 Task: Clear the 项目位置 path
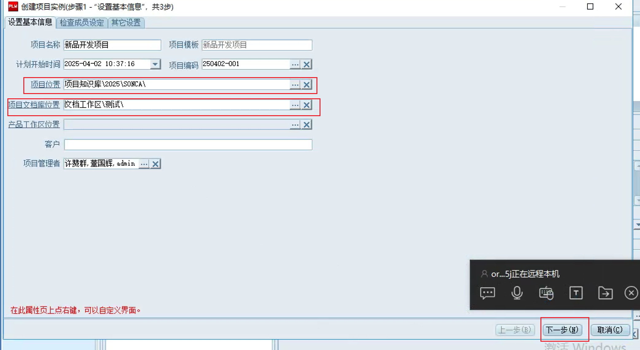[x=307, y=85]
